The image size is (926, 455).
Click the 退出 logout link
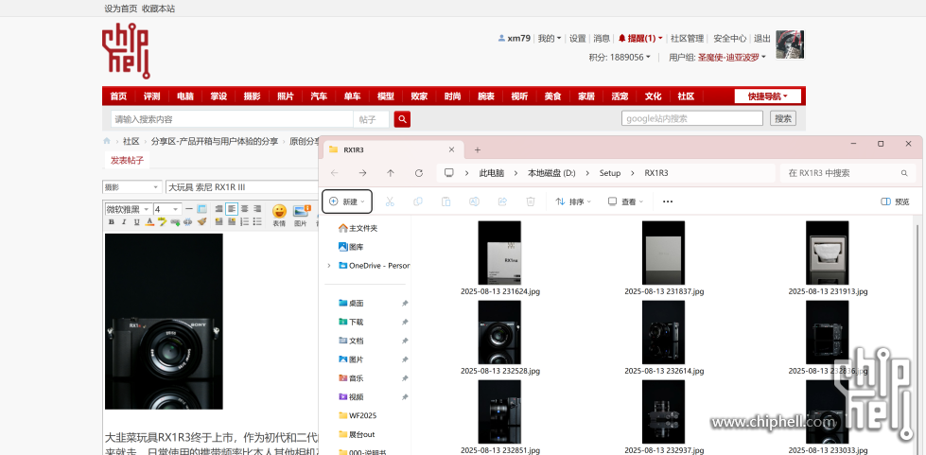(x=762, y=39)
